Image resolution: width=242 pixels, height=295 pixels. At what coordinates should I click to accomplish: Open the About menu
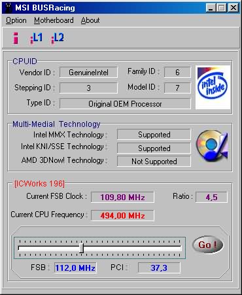point(90,20)
